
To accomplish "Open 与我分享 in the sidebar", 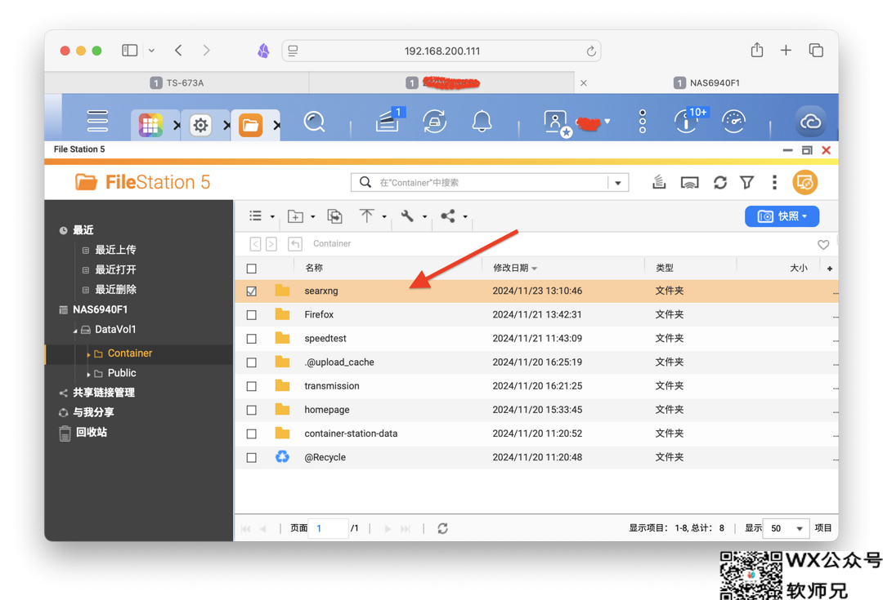I will pos(93,412).
